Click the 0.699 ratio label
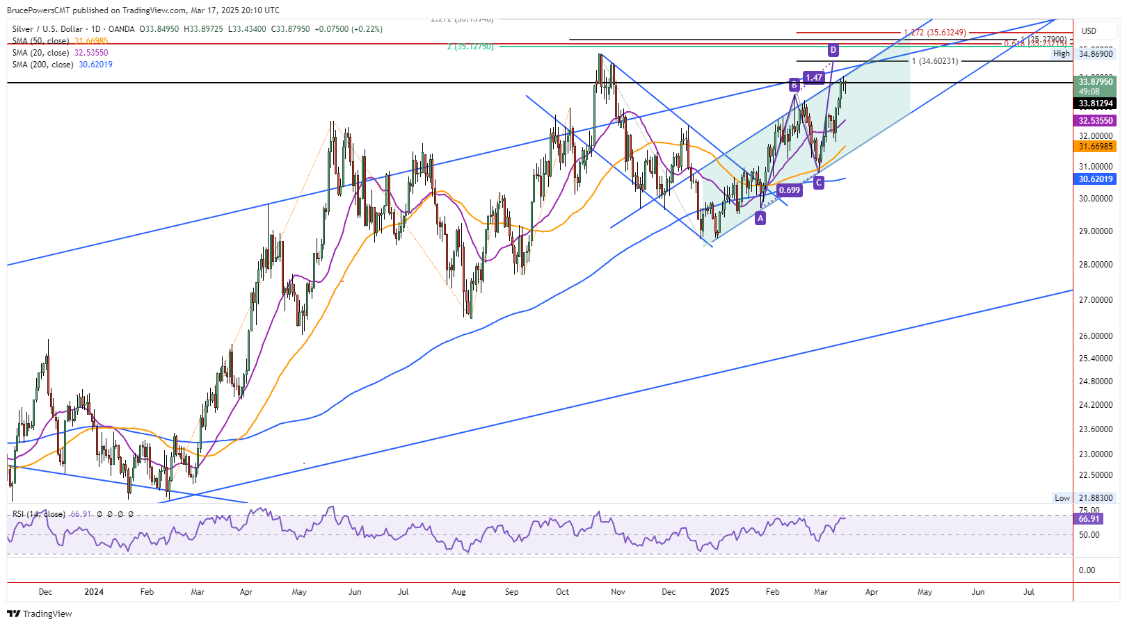The height and width of the screenshot is (626, 1127). click(789, 190)
